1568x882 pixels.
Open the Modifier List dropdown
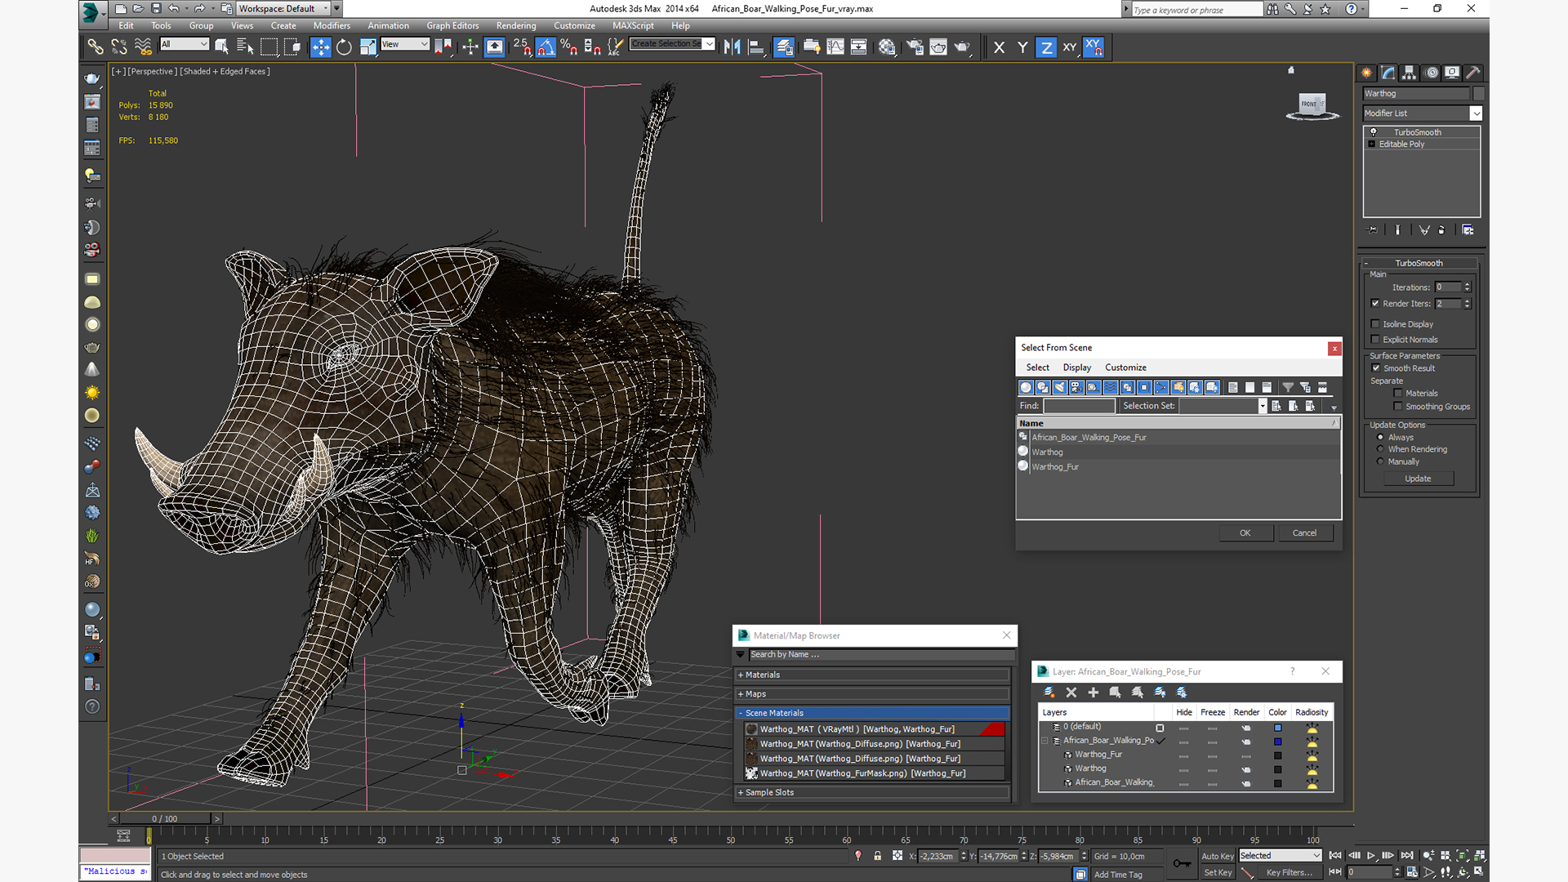tap(1476, 114)
